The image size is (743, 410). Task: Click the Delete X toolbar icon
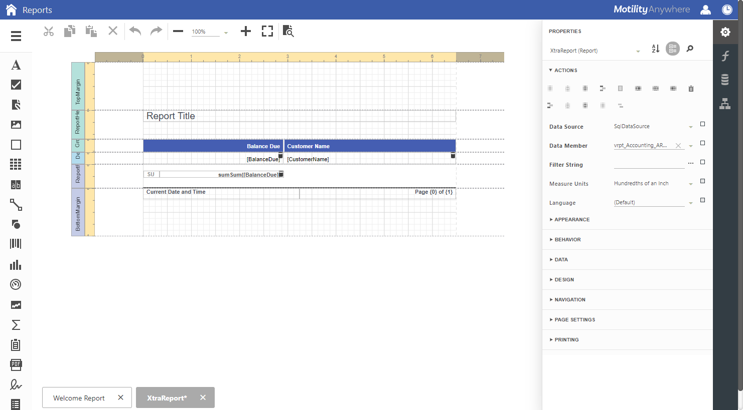(x=113, y=31)
